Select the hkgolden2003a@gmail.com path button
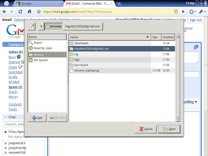 [83, 26]
